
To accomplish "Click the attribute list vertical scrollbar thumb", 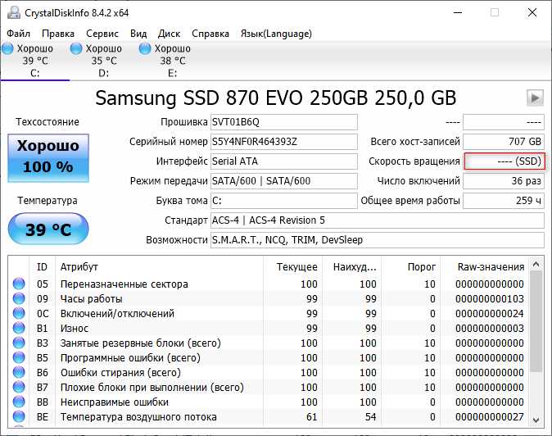I will tap(536, 321).
